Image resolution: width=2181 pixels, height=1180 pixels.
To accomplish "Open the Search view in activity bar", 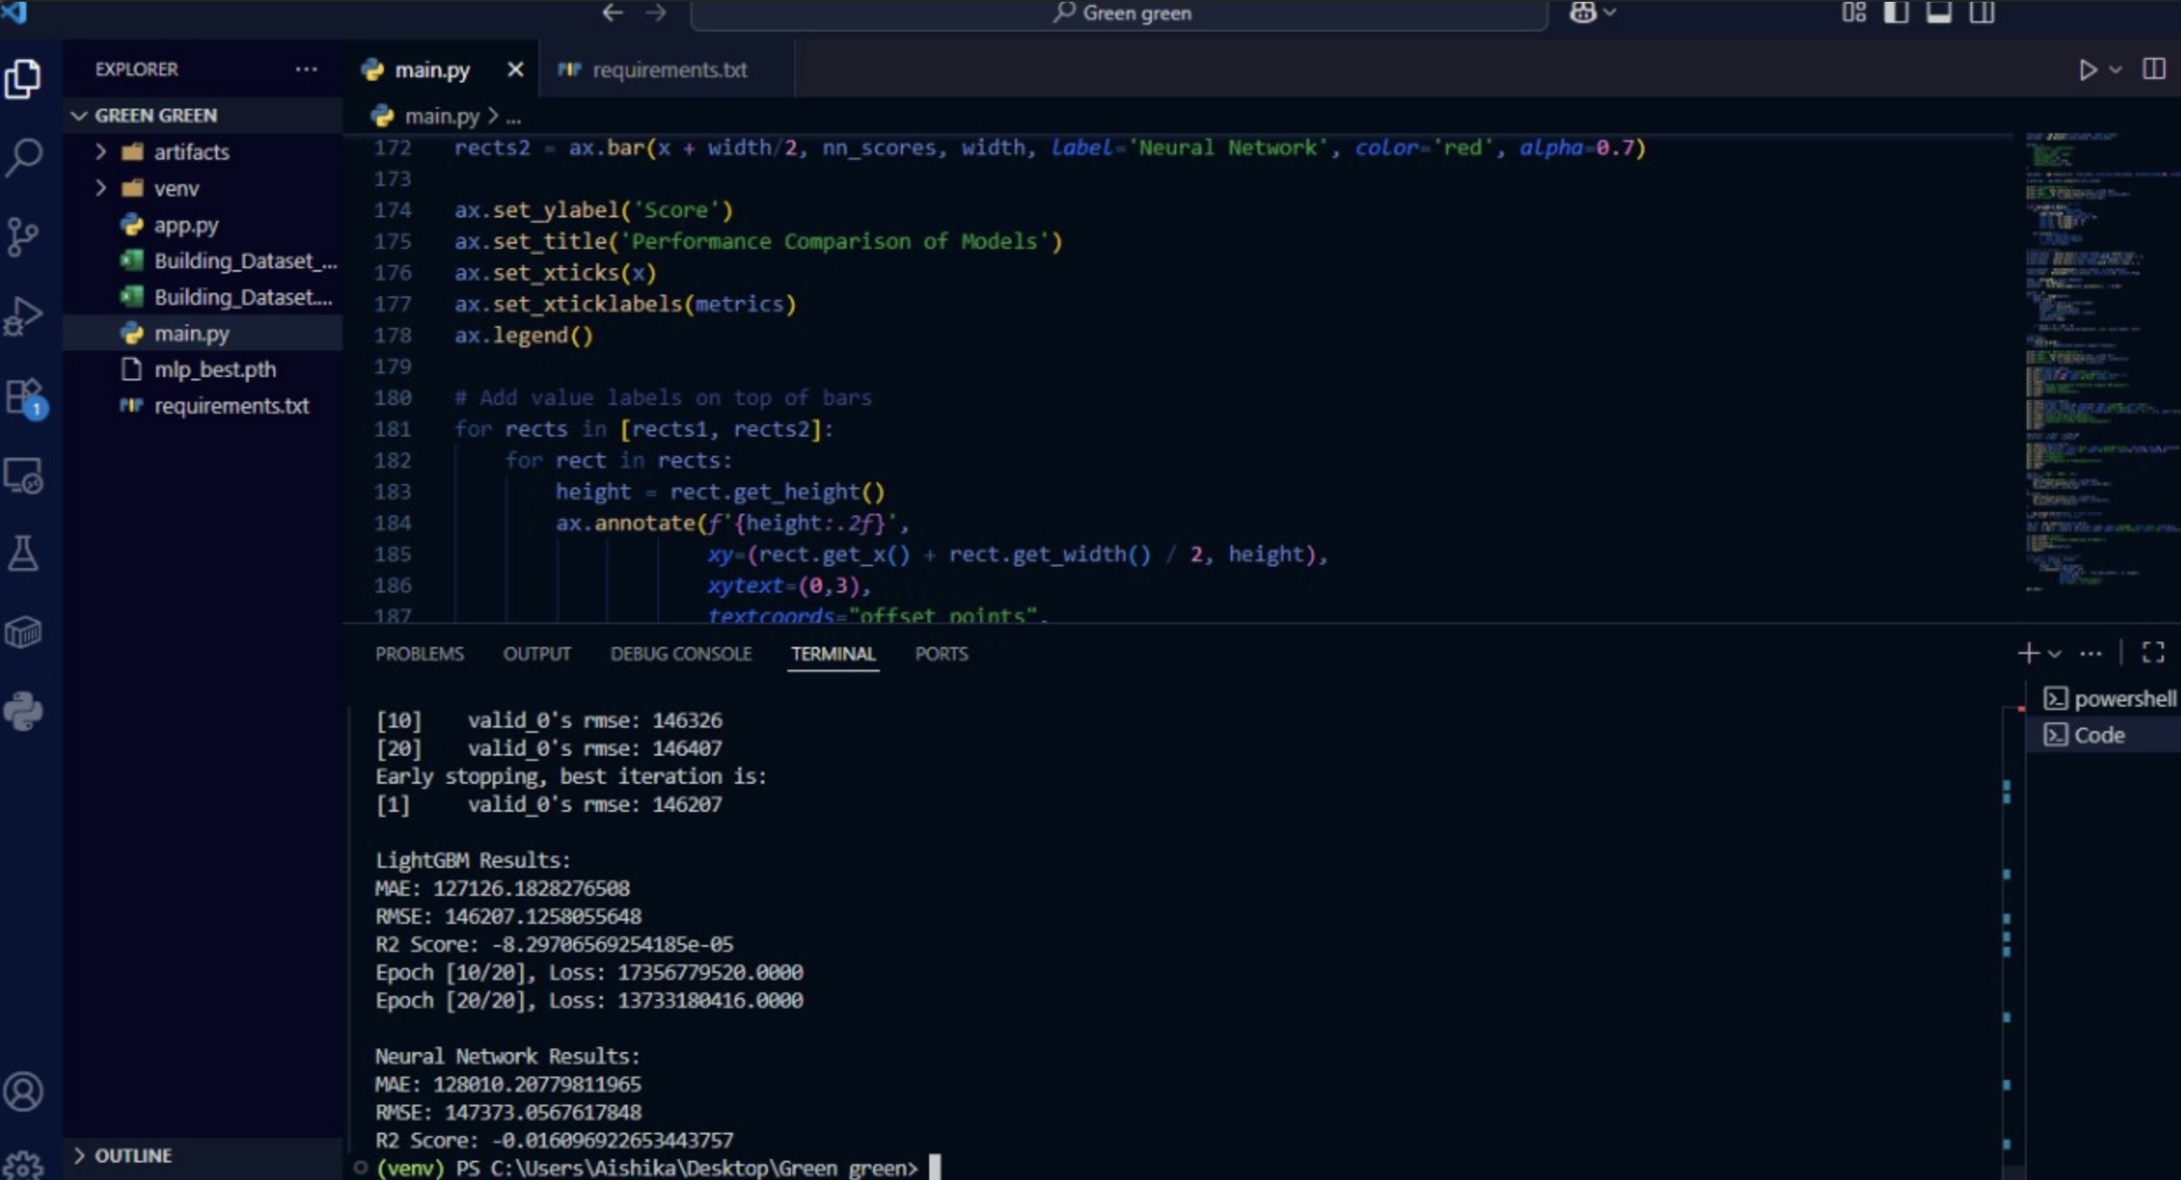I will 24,158.
